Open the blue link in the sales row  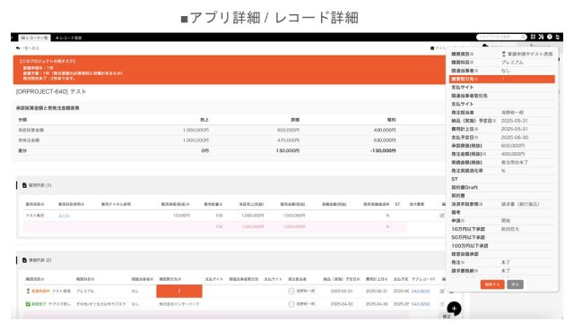click(x=64, y=216)
